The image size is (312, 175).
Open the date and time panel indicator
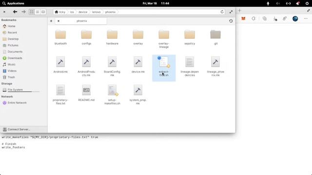click(156, 3)
